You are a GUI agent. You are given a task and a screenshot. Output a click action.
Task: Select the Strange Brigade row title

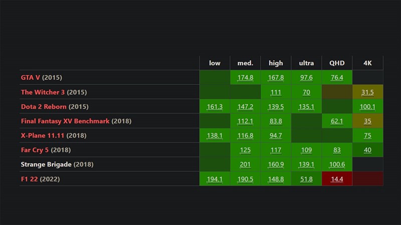pos(46,164)
